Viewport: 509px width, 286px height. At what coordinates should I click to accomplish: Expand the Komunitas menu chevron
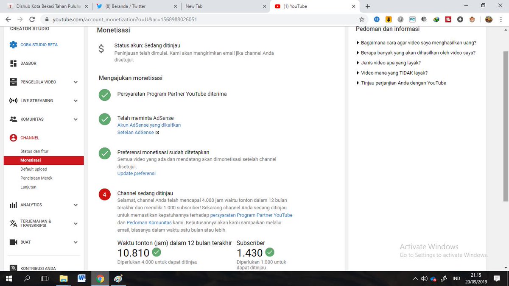pos(76,119)
